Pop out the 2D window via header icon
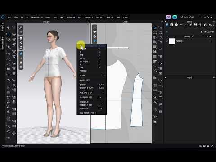216x162 pixels. [x=162, y=22]
